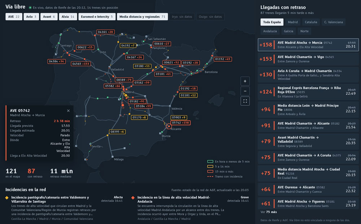Click map train label 04384 +34
Screen dimensions: 361x224
[x=56, y=61]
